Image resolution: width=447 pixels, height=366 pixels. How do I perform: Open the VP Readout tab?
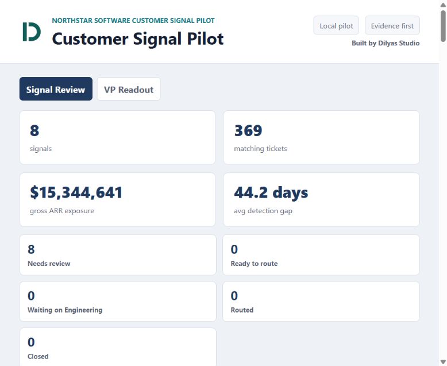pos(129,89)
